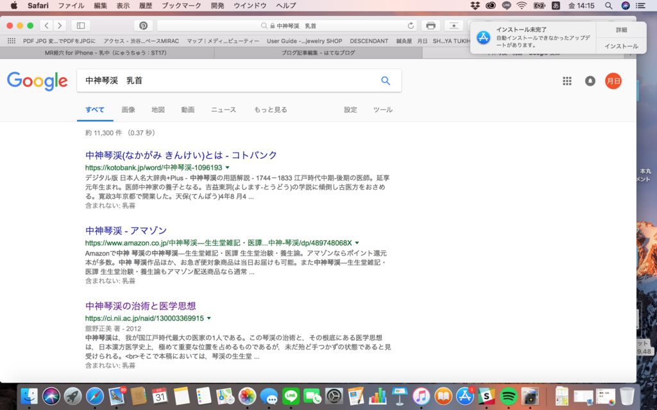Open Dropbox menu bar icon
This screenshot has height=410, width=657.
(475, 5)
